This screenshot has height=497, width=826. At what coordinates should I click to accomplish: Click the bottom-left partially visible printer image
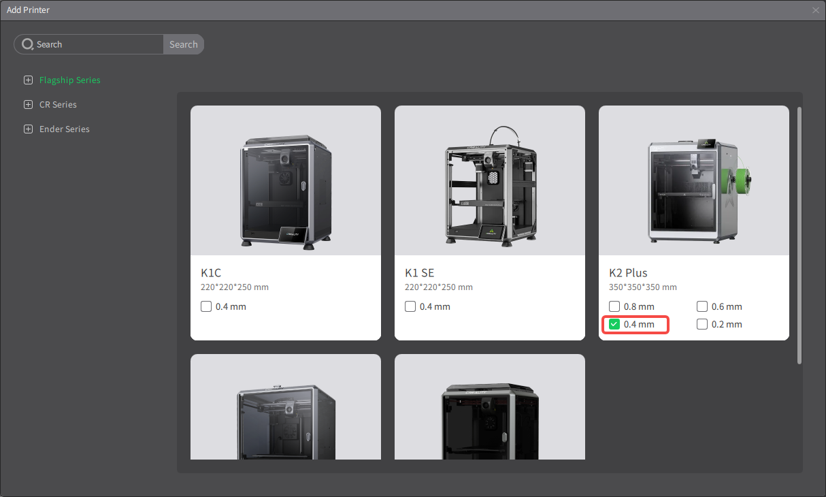pyautogui.click(x=286, y=408)
